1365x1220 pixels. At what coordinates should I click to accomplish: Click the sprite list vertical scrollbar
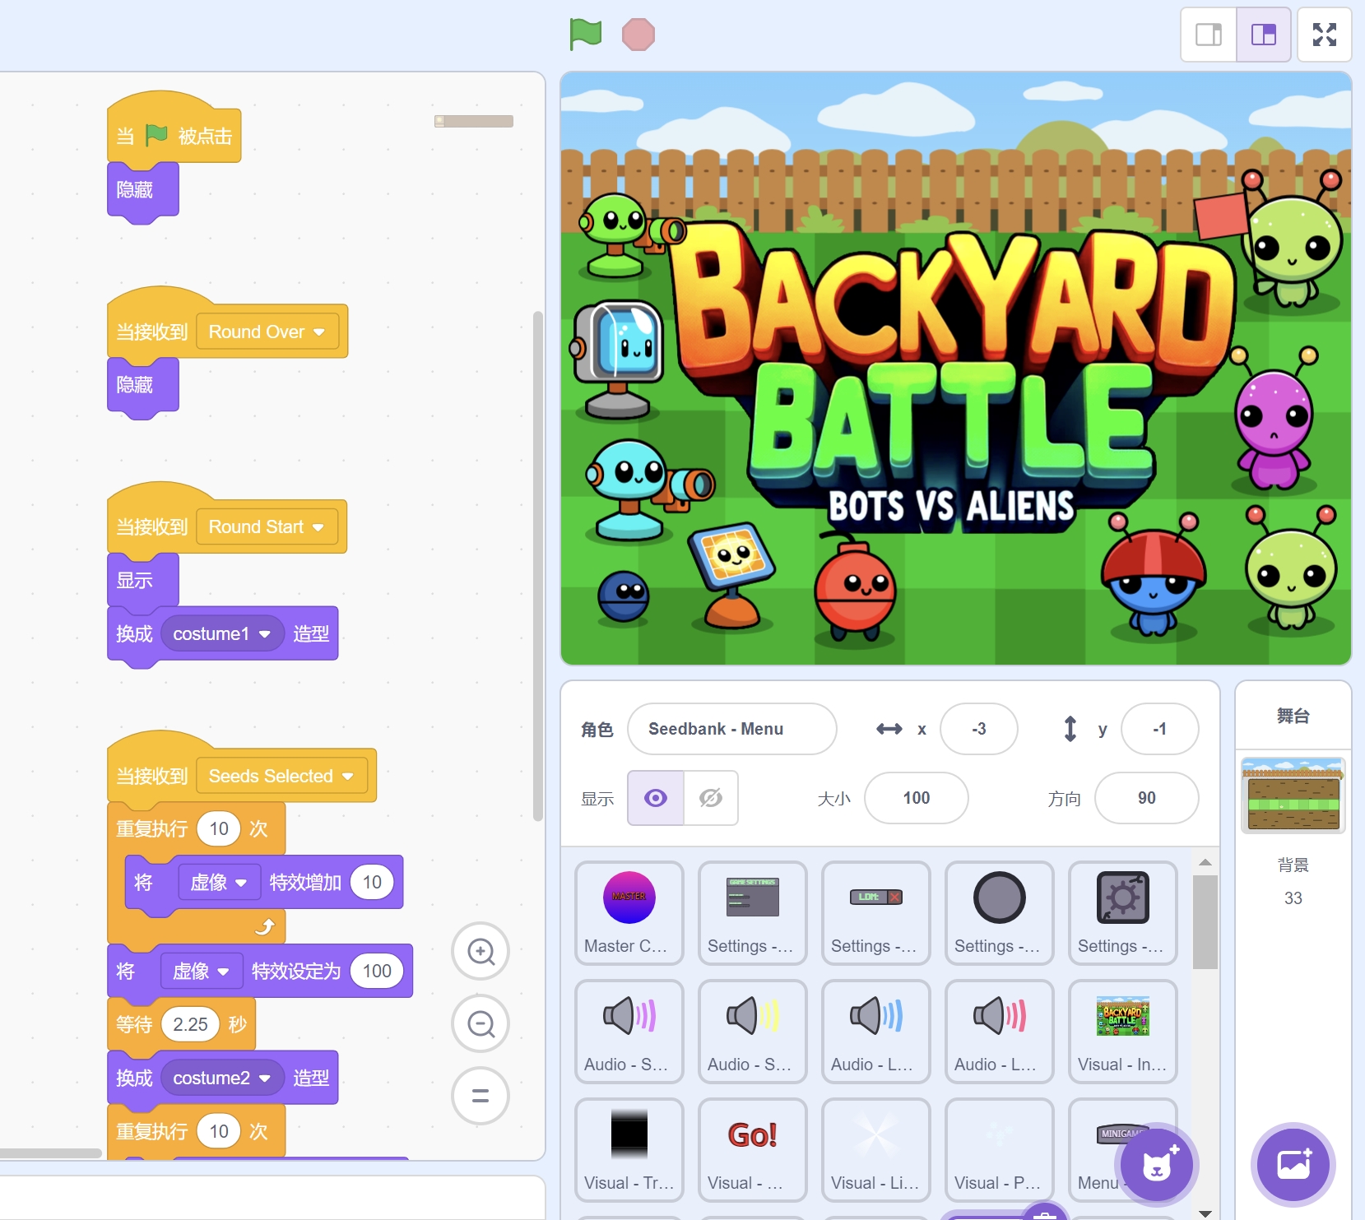pyautogui.click(x=1205, y=921)
